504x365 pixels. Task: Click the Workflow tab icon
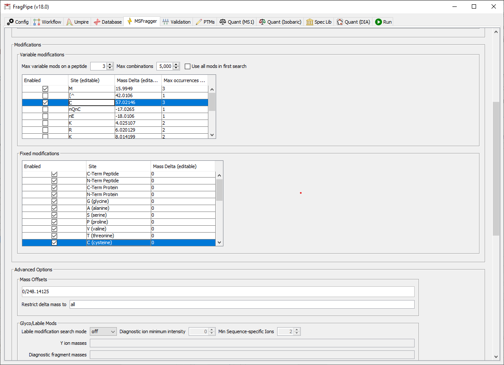(x=37, y=22)
